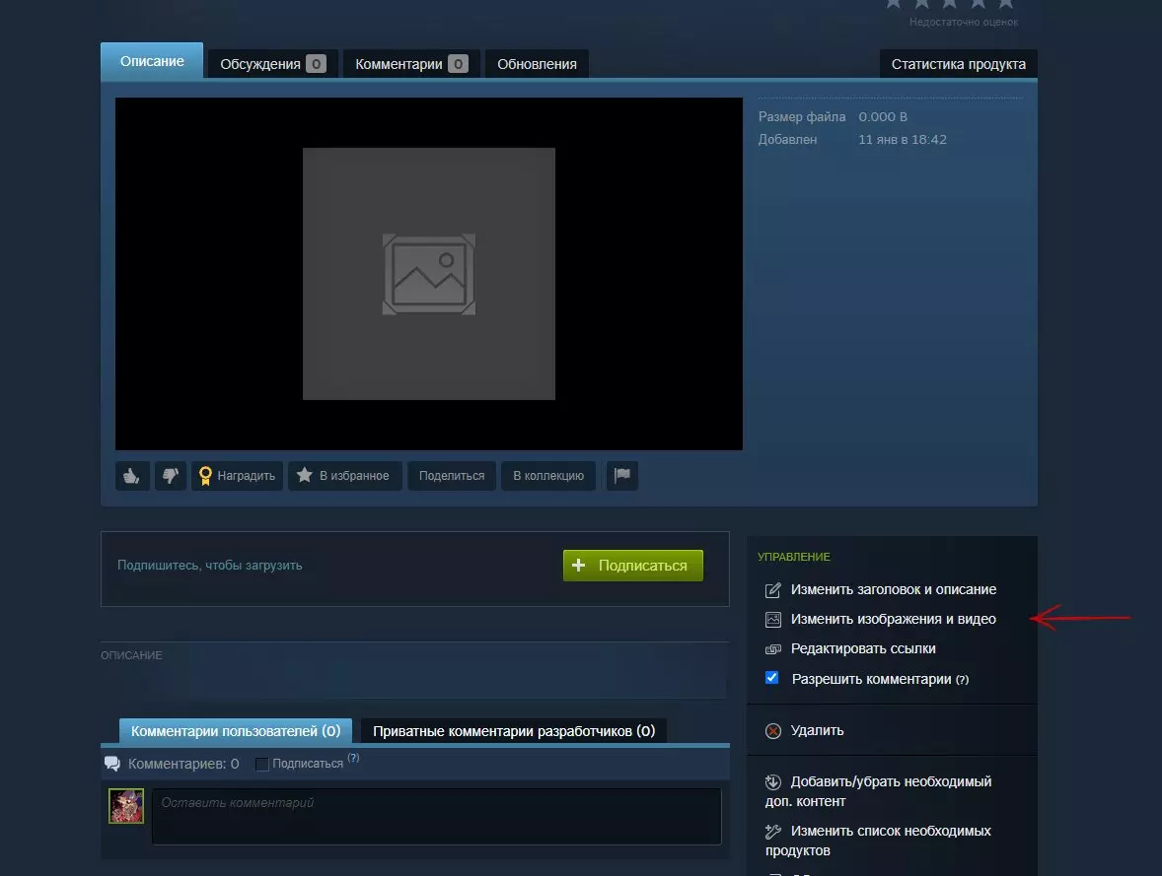Click question mark next to comments Подписаться
The image size is (1162, 876).
pos(353,758)
